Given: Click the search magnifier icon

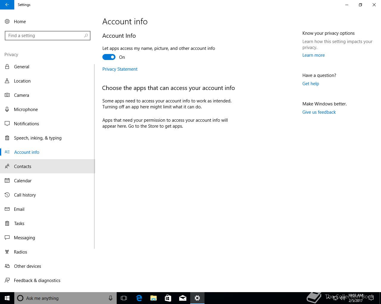Looking at the screenshot, I should (x=86, y=36).
